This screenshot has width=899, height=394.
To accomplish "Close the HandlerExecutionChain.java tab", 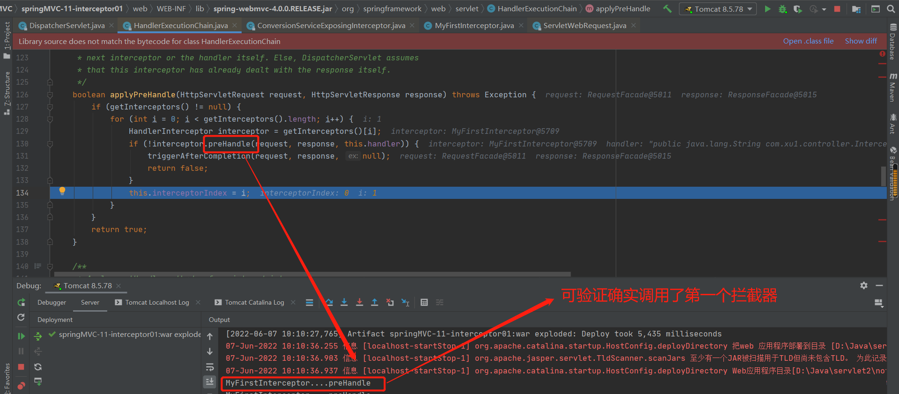I will point(235,25).
